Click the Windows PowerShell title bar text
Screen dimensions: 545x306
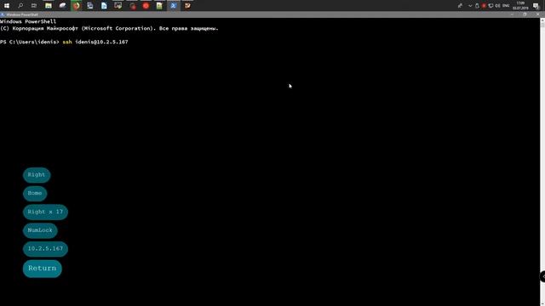click(22, 14)
